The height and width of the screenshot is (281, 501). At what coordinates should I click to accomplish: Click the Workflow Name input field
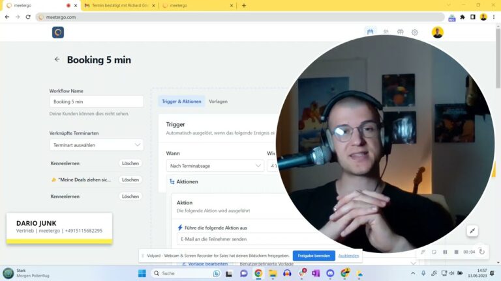96,101
